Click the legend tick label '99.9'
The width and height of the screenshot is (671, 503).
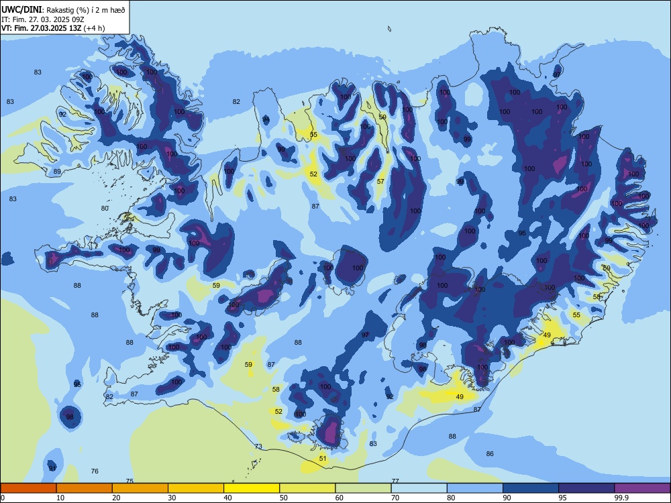pyautogui.click(x=621, y=498)
